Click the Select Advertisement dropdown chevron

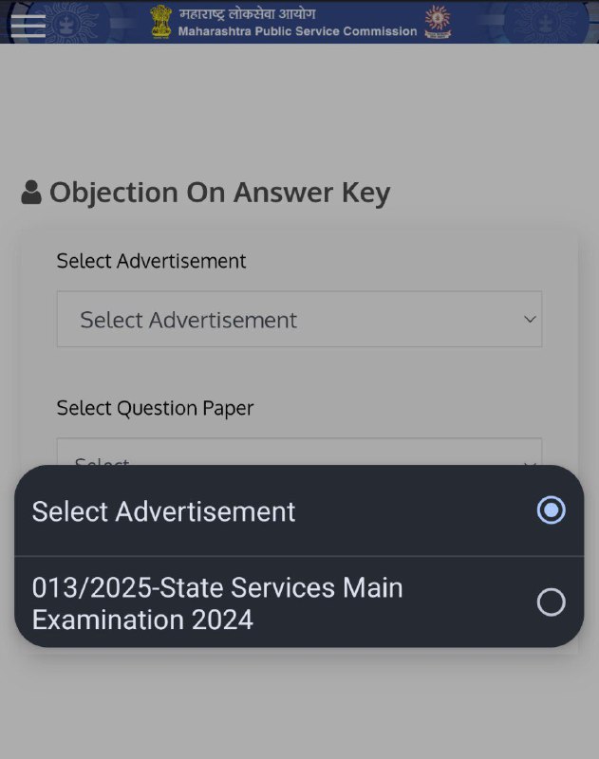(530, 319)
